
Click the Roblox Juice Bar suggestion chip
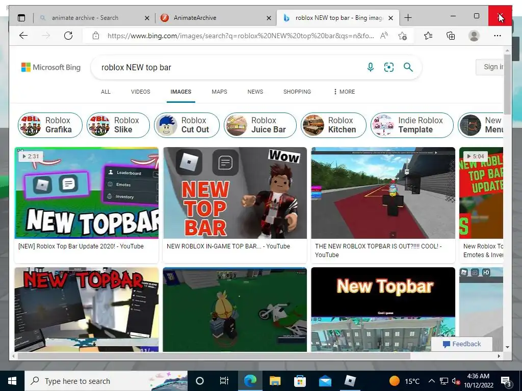(260, 125)
